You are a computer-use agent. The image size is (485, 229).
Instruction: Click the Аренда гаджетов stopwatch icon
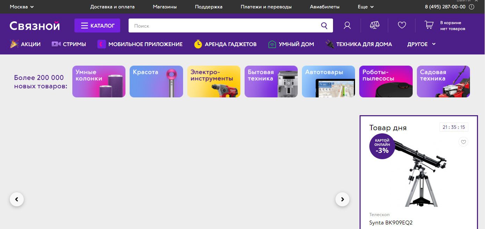pyautogui.click(x=198, y=44)
